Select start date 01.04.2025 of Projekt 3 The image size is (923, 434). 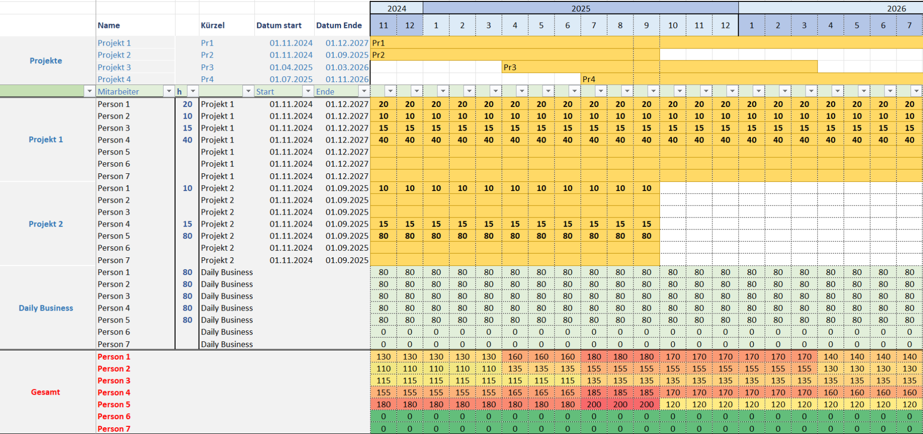click(x=291, y=67)
